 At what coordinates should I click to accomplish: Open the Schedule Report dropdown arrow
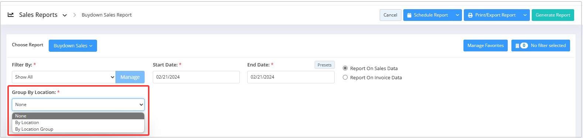[457, 15]
